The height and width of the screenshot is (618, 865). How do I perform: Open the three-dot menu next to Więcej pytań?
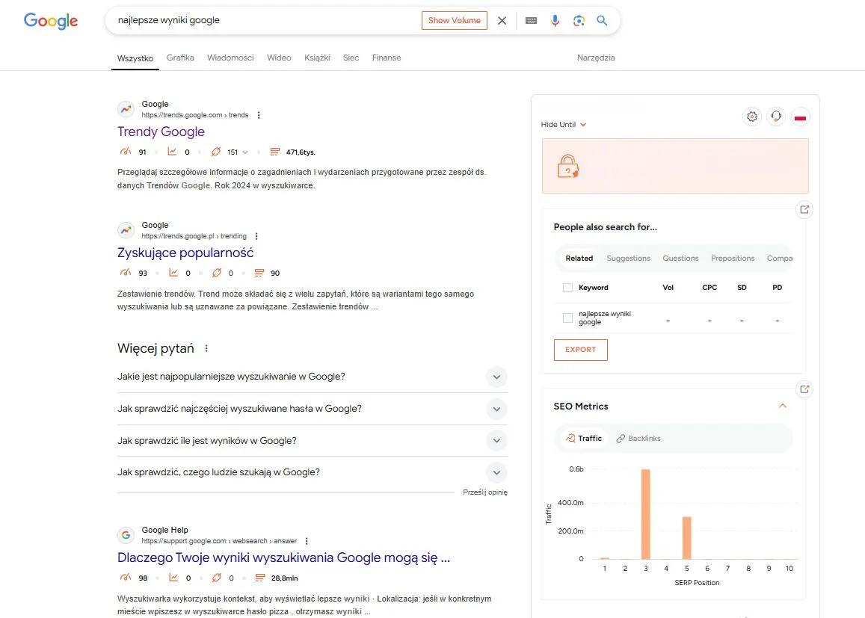tap(206, 348)
